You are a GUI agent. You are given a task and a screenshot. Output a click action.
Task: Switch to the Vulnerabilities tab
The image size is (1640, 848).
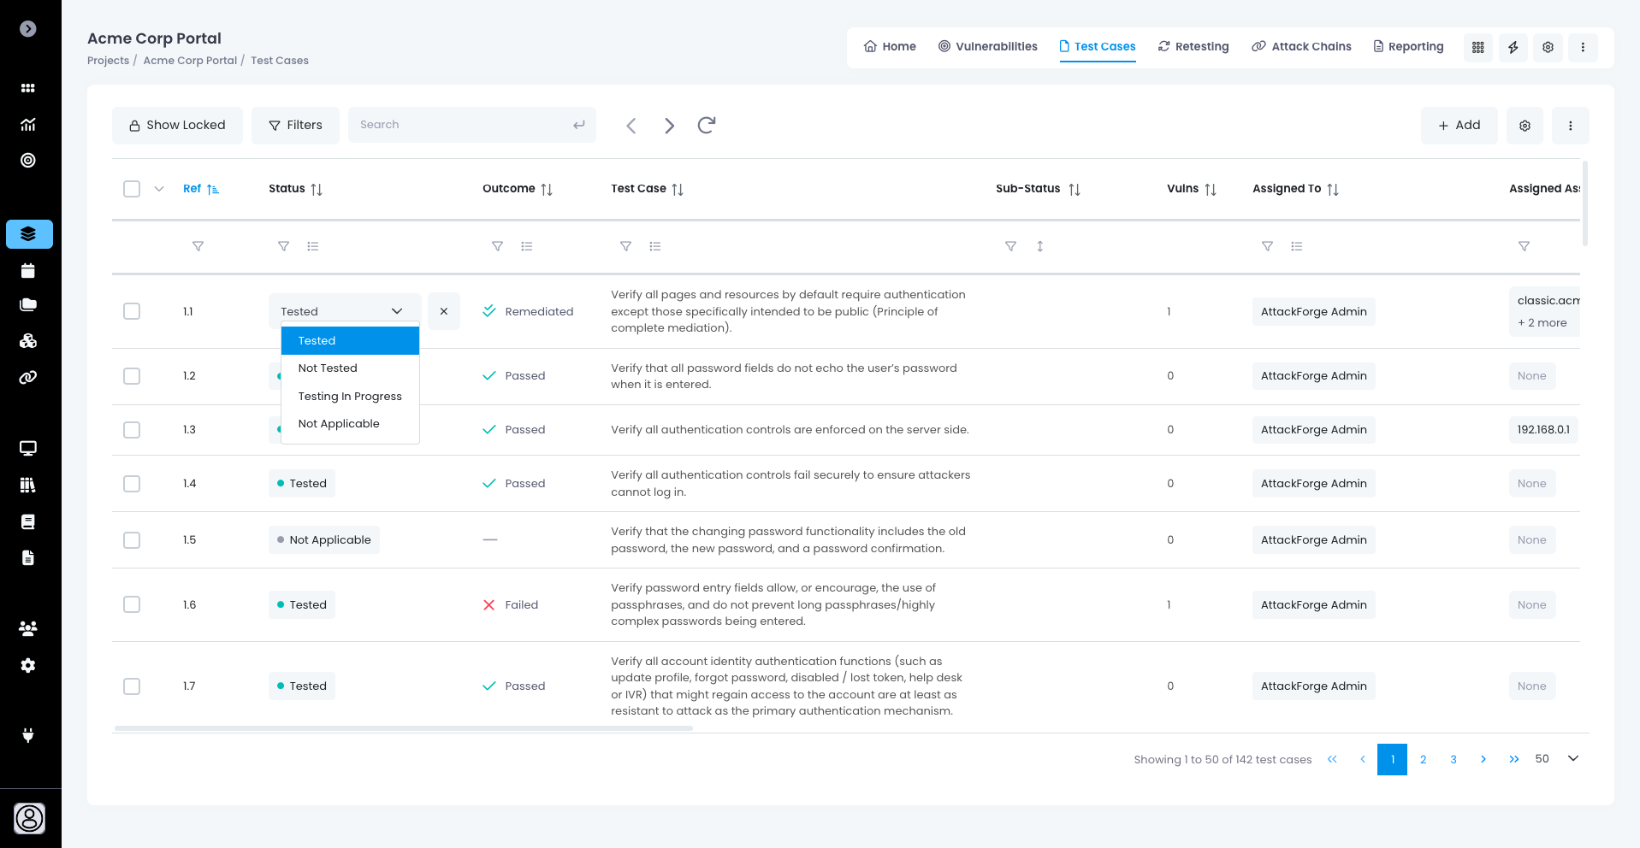987,47
